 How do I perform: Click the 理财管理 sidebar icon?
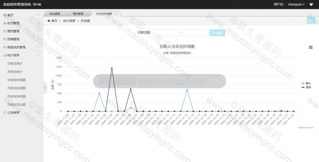coord(5,31)
